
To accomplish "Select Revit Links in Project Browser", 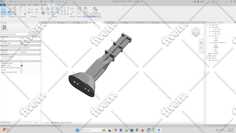I will (x=214, y=60).
